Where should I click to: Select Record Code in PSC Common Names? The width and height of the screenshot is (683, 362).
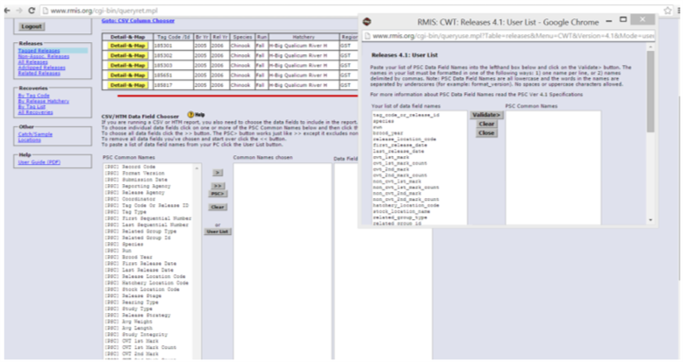tap(130, 167)
